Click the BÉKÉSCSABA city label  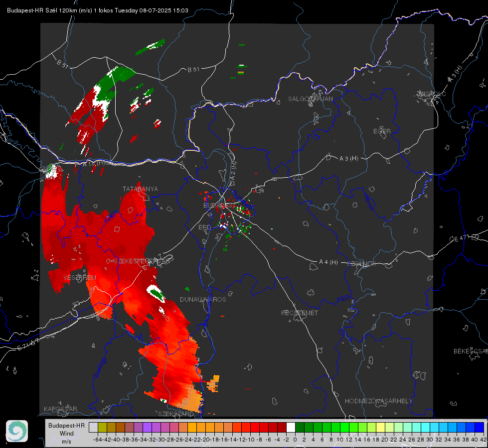pyautogui.click(x=471, y=351)
